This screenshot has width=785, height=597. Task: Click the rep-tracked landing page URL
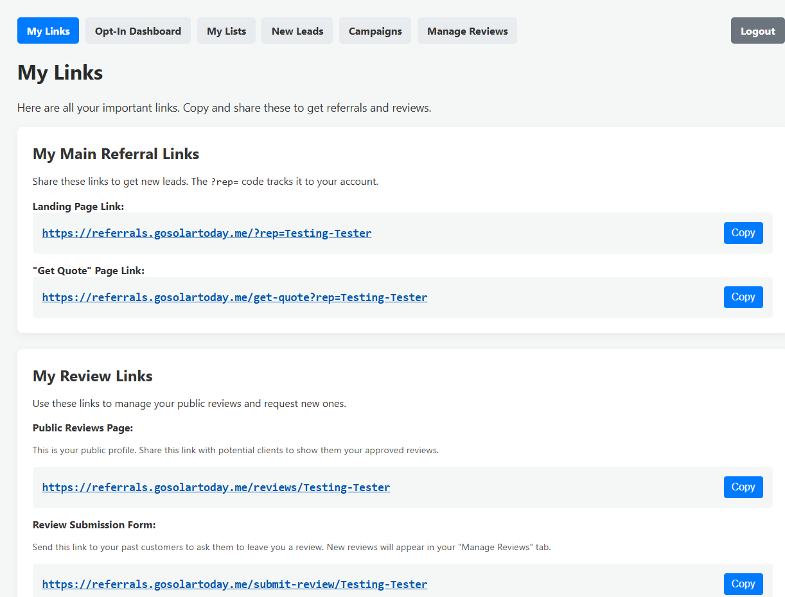[206, 232]
